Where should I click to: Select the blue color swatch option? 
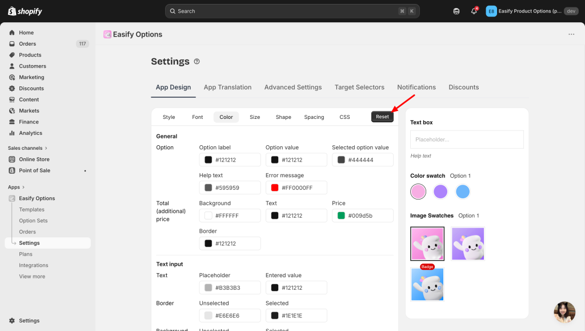pyautogui.click(x=463, y=192)
